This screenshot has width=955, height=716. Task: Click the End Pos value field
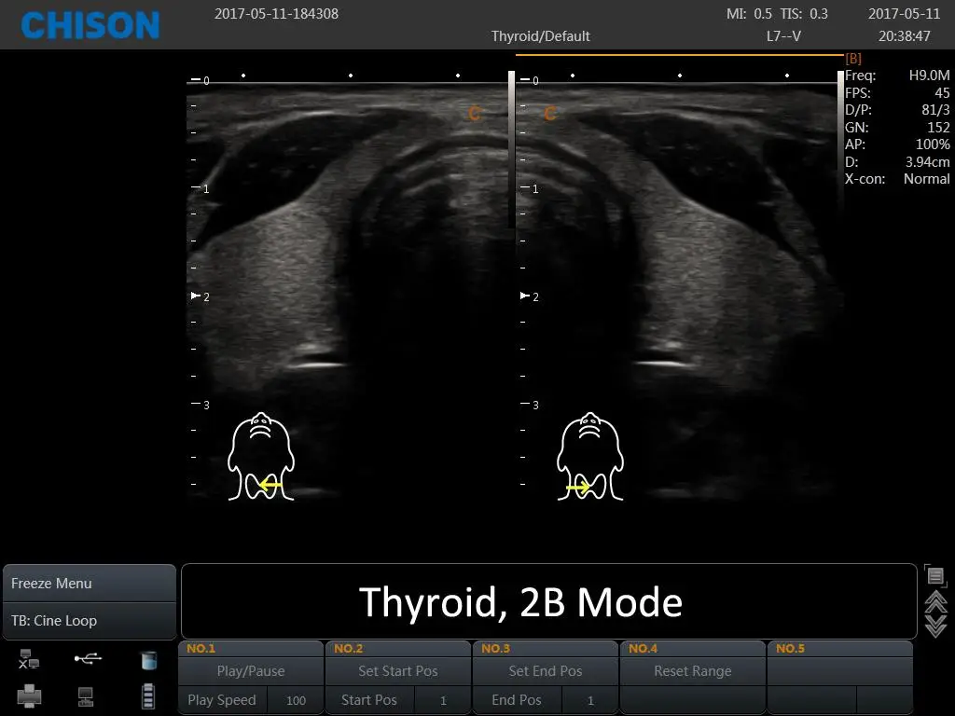(590, 700)
